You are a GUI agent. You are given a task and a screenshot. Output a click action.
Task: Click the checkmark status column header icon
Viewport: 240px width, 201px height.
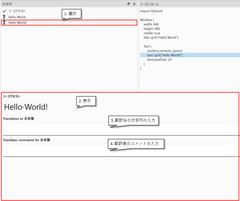click(x=4, y=11)
